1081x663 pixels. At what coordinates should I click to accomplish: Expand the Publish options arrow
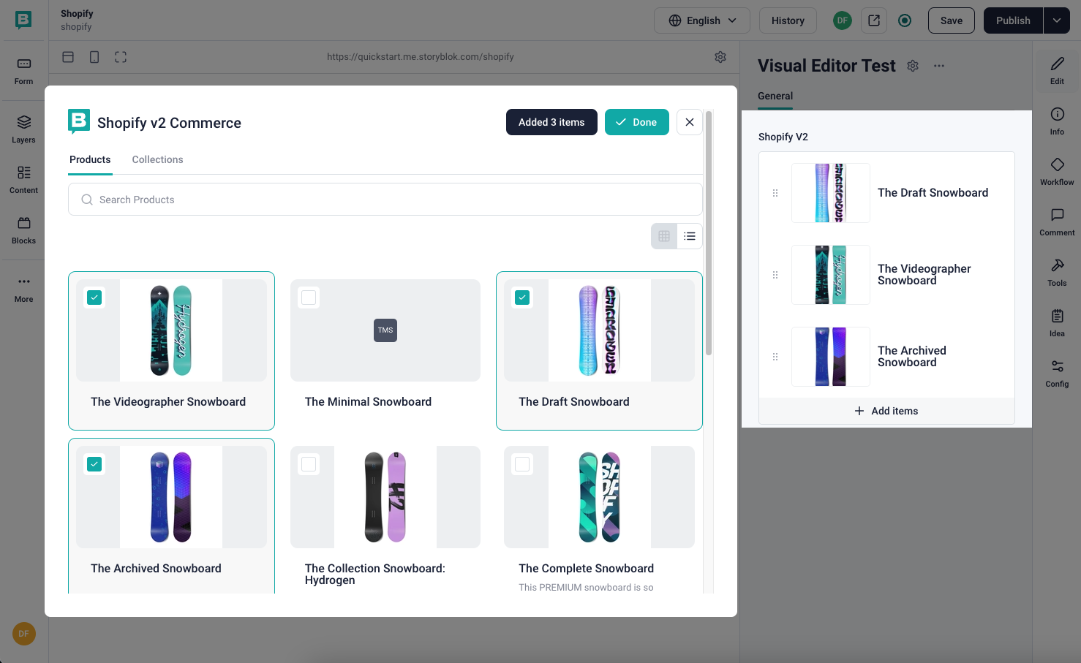tap(1057, 20)
